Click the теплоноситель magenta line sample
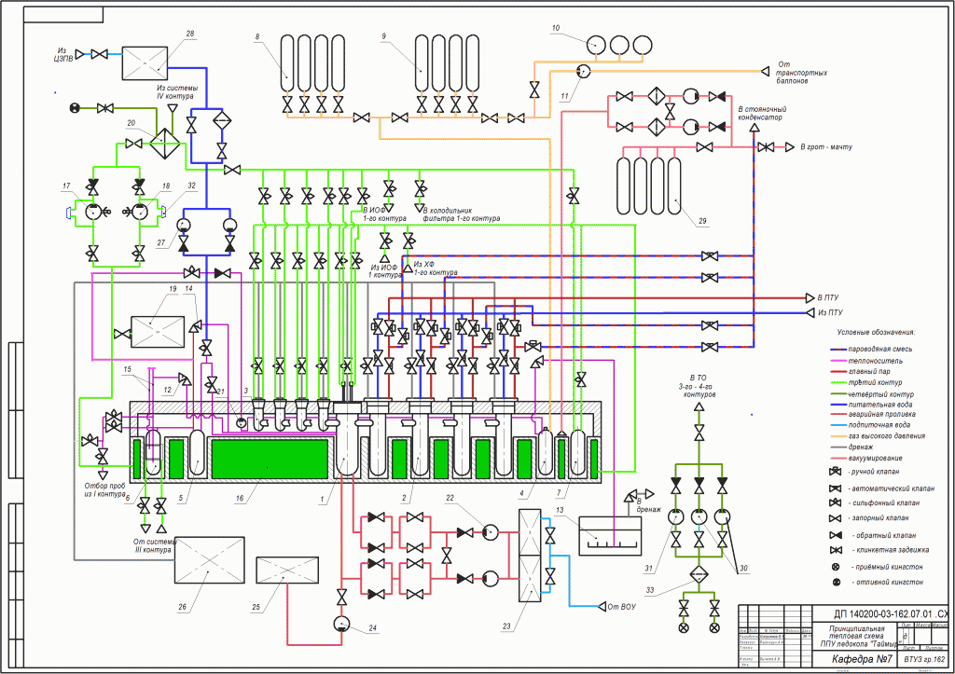This screenshot has height=674, width=955. (838, 361)
